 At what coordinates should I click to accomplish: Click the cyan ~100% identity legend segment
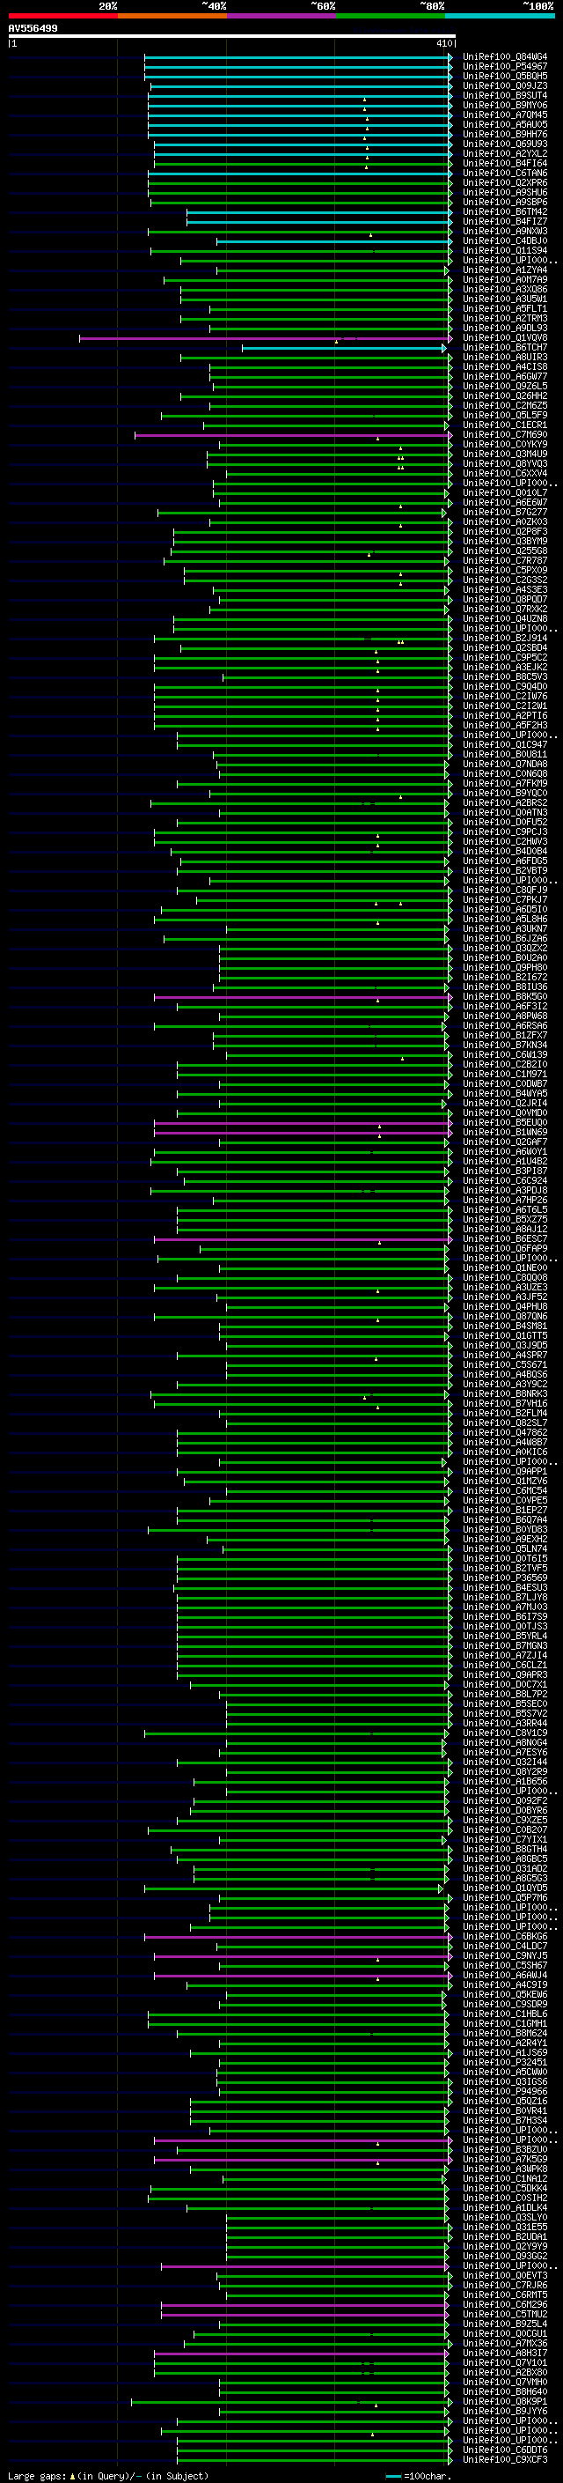click(500, 16)
